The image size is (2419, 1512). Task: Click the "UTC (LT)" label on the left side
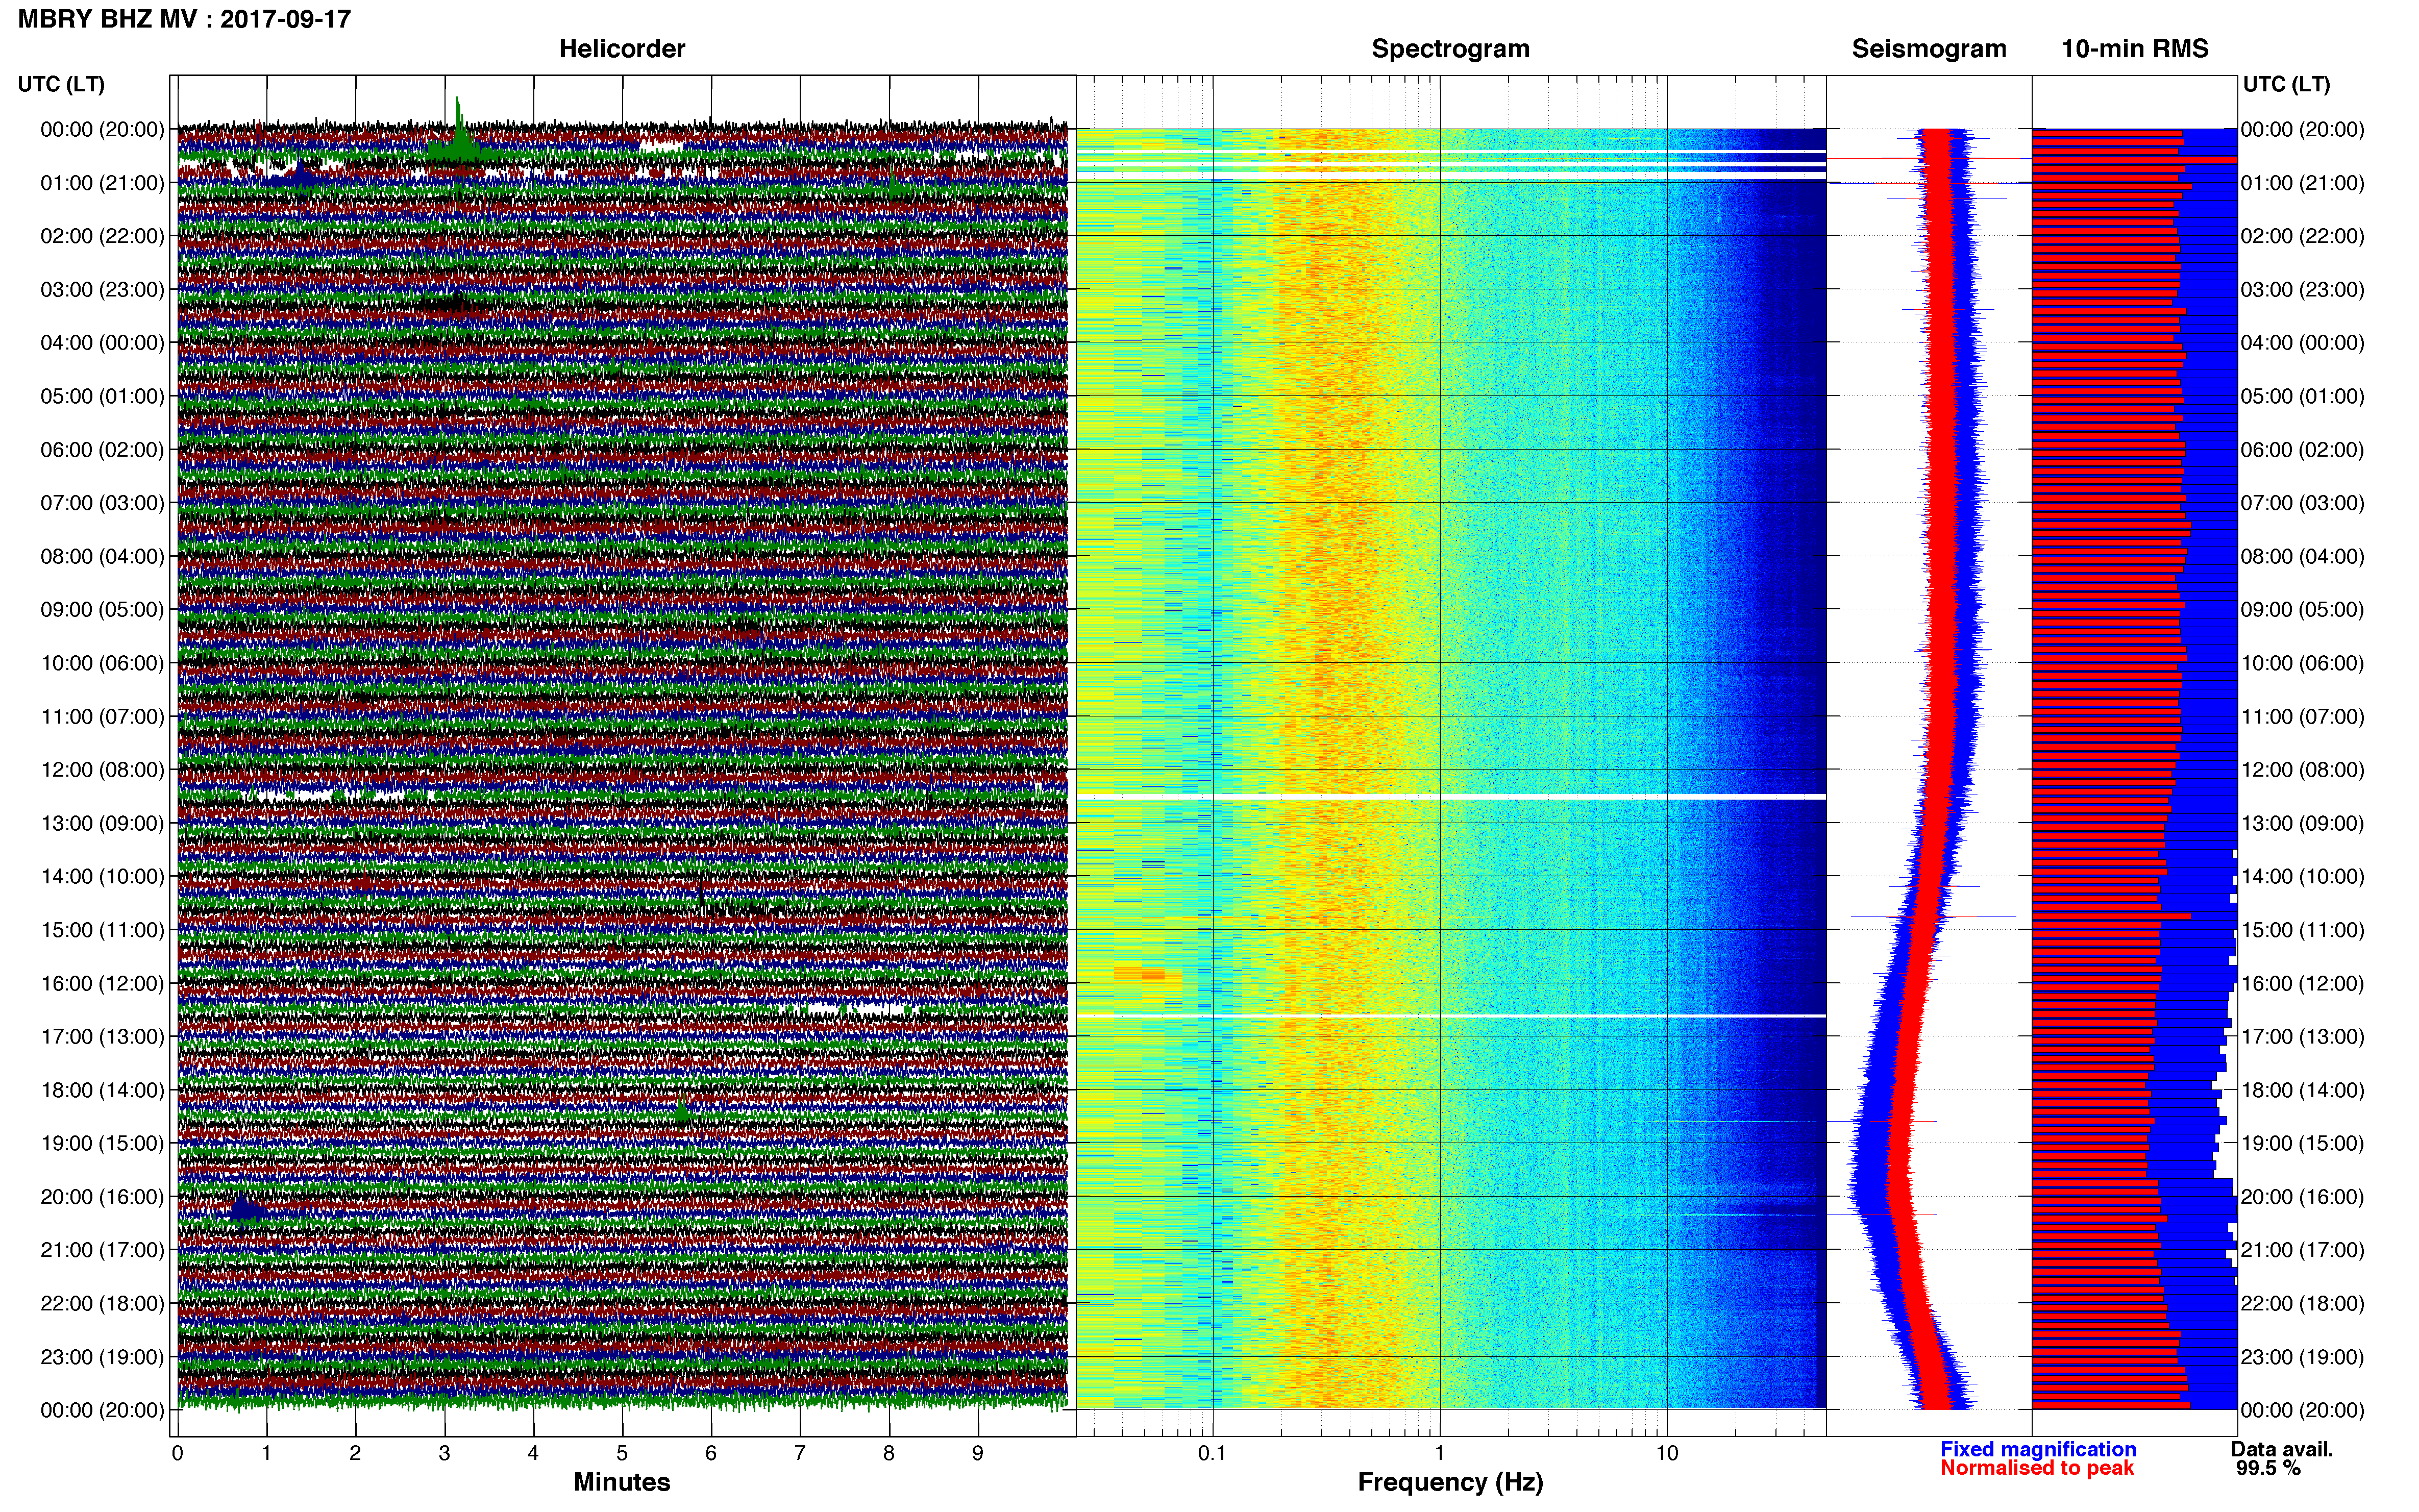pos(61,84)
